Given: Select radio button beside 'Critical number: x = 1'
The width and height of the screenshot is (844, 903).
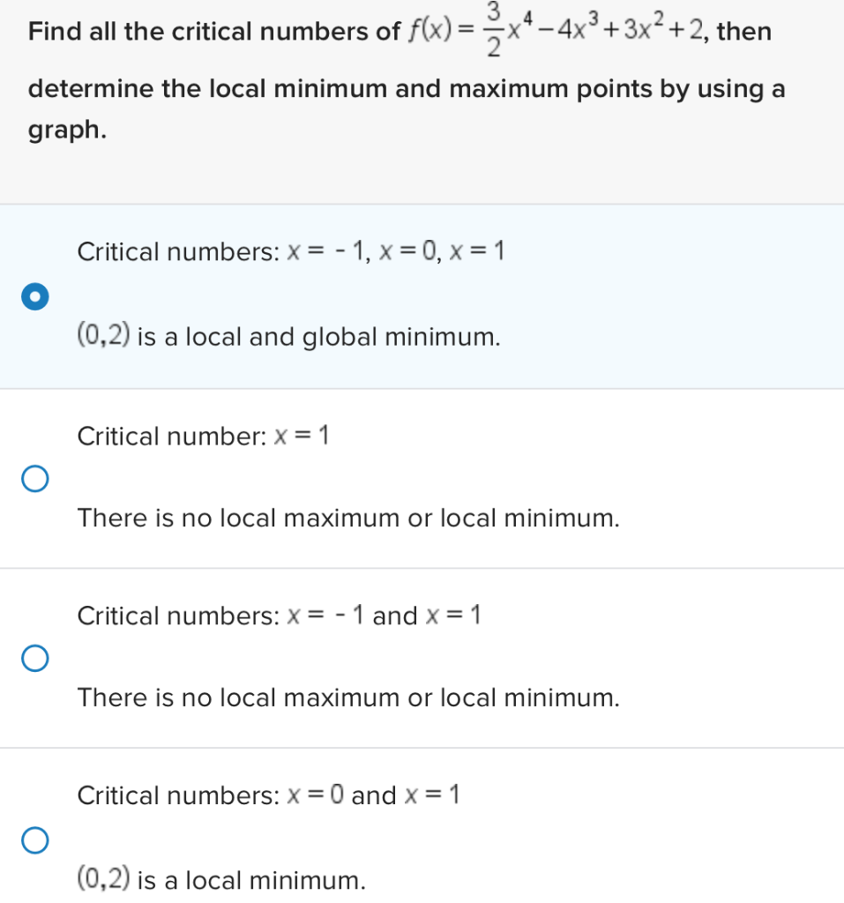Looking at the screenshot, I should [34, 478].
